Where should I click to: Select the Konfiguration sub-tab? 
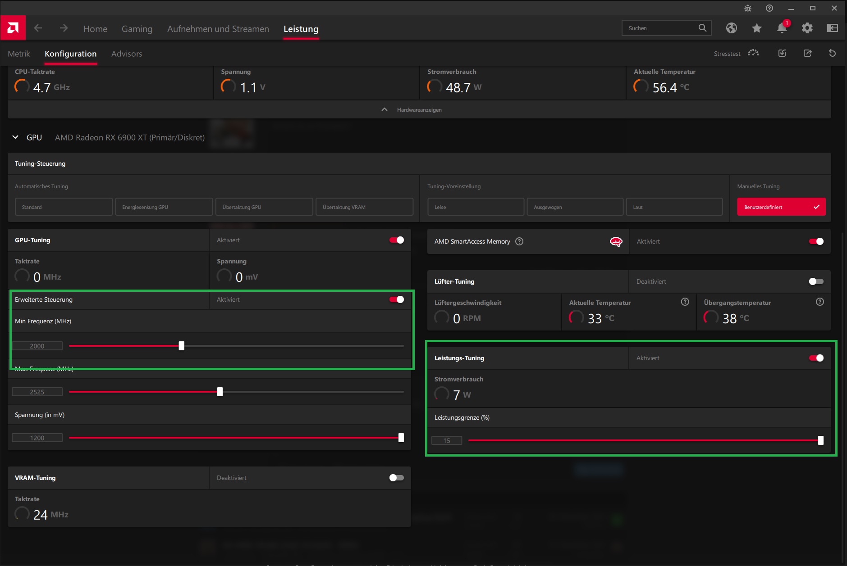pyautogui.click(x=71, y=54)
